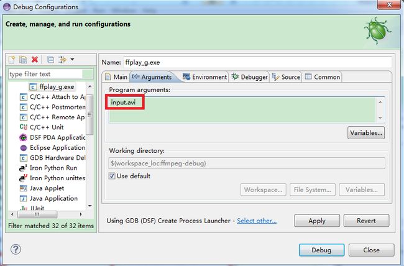The width and height of the screenshot is (404, 266).
Task: Click the Program arguments text area
Action: tap(242, 110)
